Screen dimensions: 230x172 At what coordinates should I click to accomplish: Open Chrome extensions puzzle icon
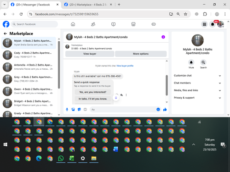tap(205, 14)
